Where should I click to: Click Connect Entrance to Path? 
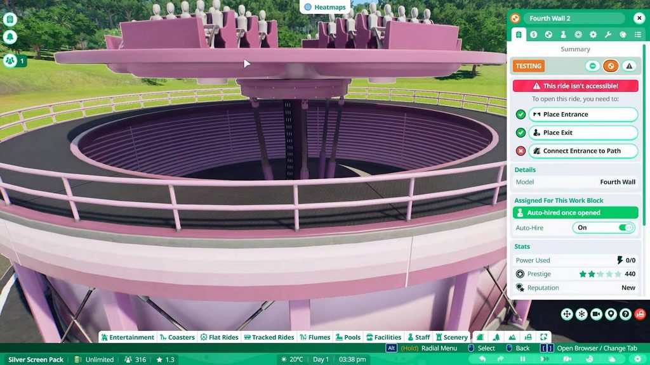click(583, 151)
